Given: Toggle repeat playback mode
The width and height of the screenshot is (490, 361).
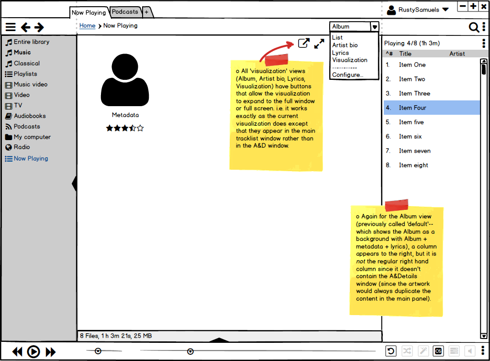Looking at the screenshot, I should [391, 351].
